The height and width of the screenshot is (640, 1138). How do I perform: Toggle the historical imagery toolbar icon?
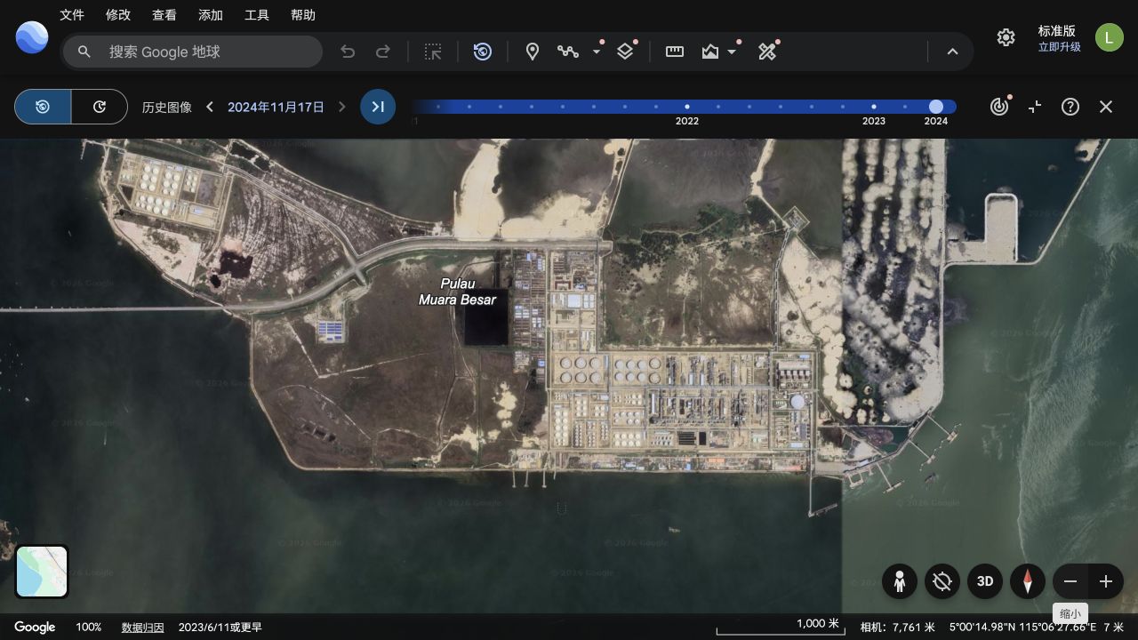click(483, 52)
